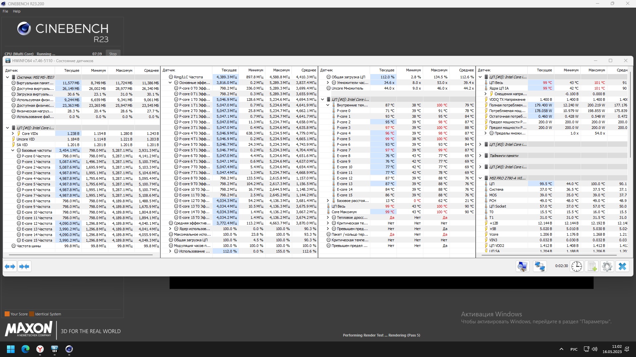This screenshot has height=357, width=636.
Task: Click the Cinebench icon in taskbar
Action: coord(69,349)
